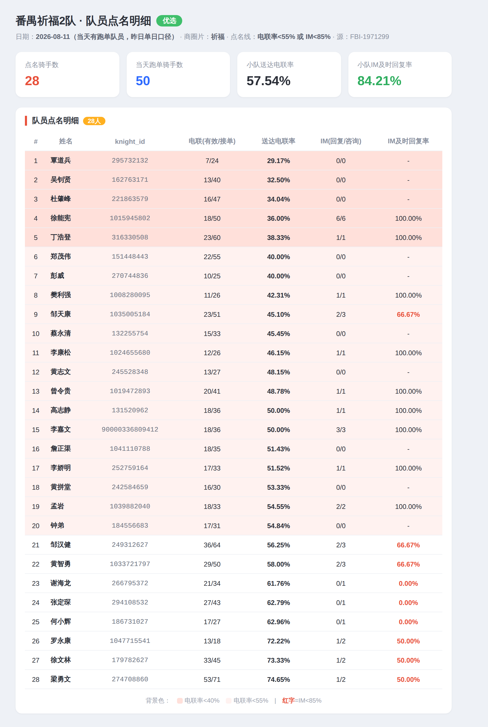Click the name 梁勇文 in the last row
488x727 pixels.
(61, 679)
